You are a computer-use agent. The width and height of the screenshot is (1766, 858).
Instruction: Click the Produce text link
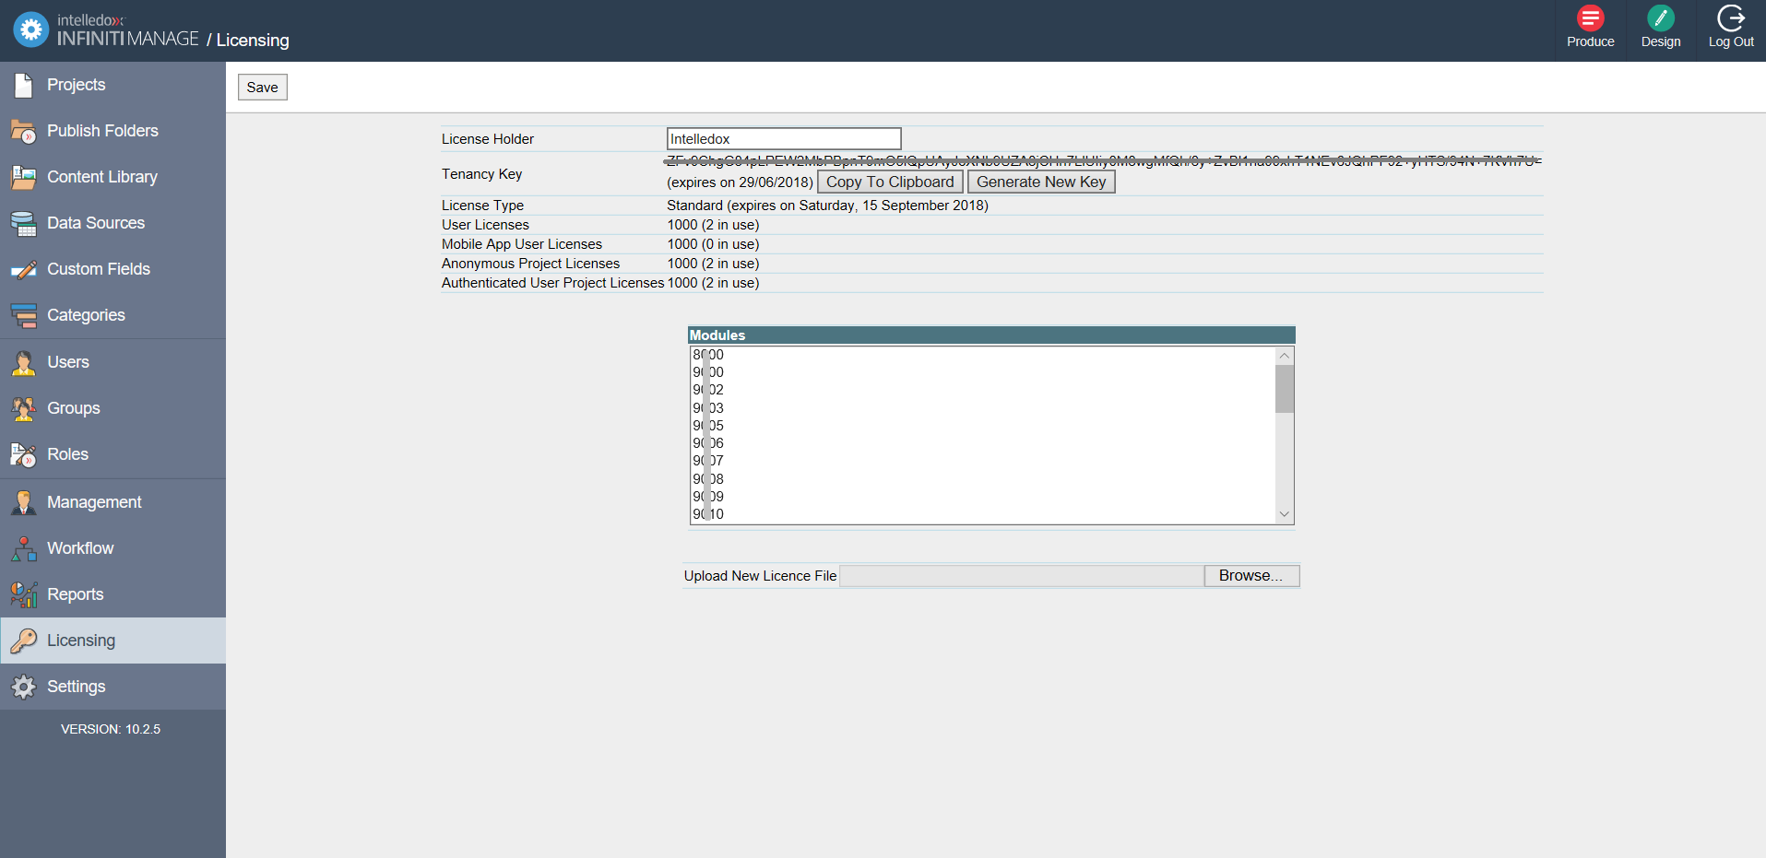tap(1590, 41)
